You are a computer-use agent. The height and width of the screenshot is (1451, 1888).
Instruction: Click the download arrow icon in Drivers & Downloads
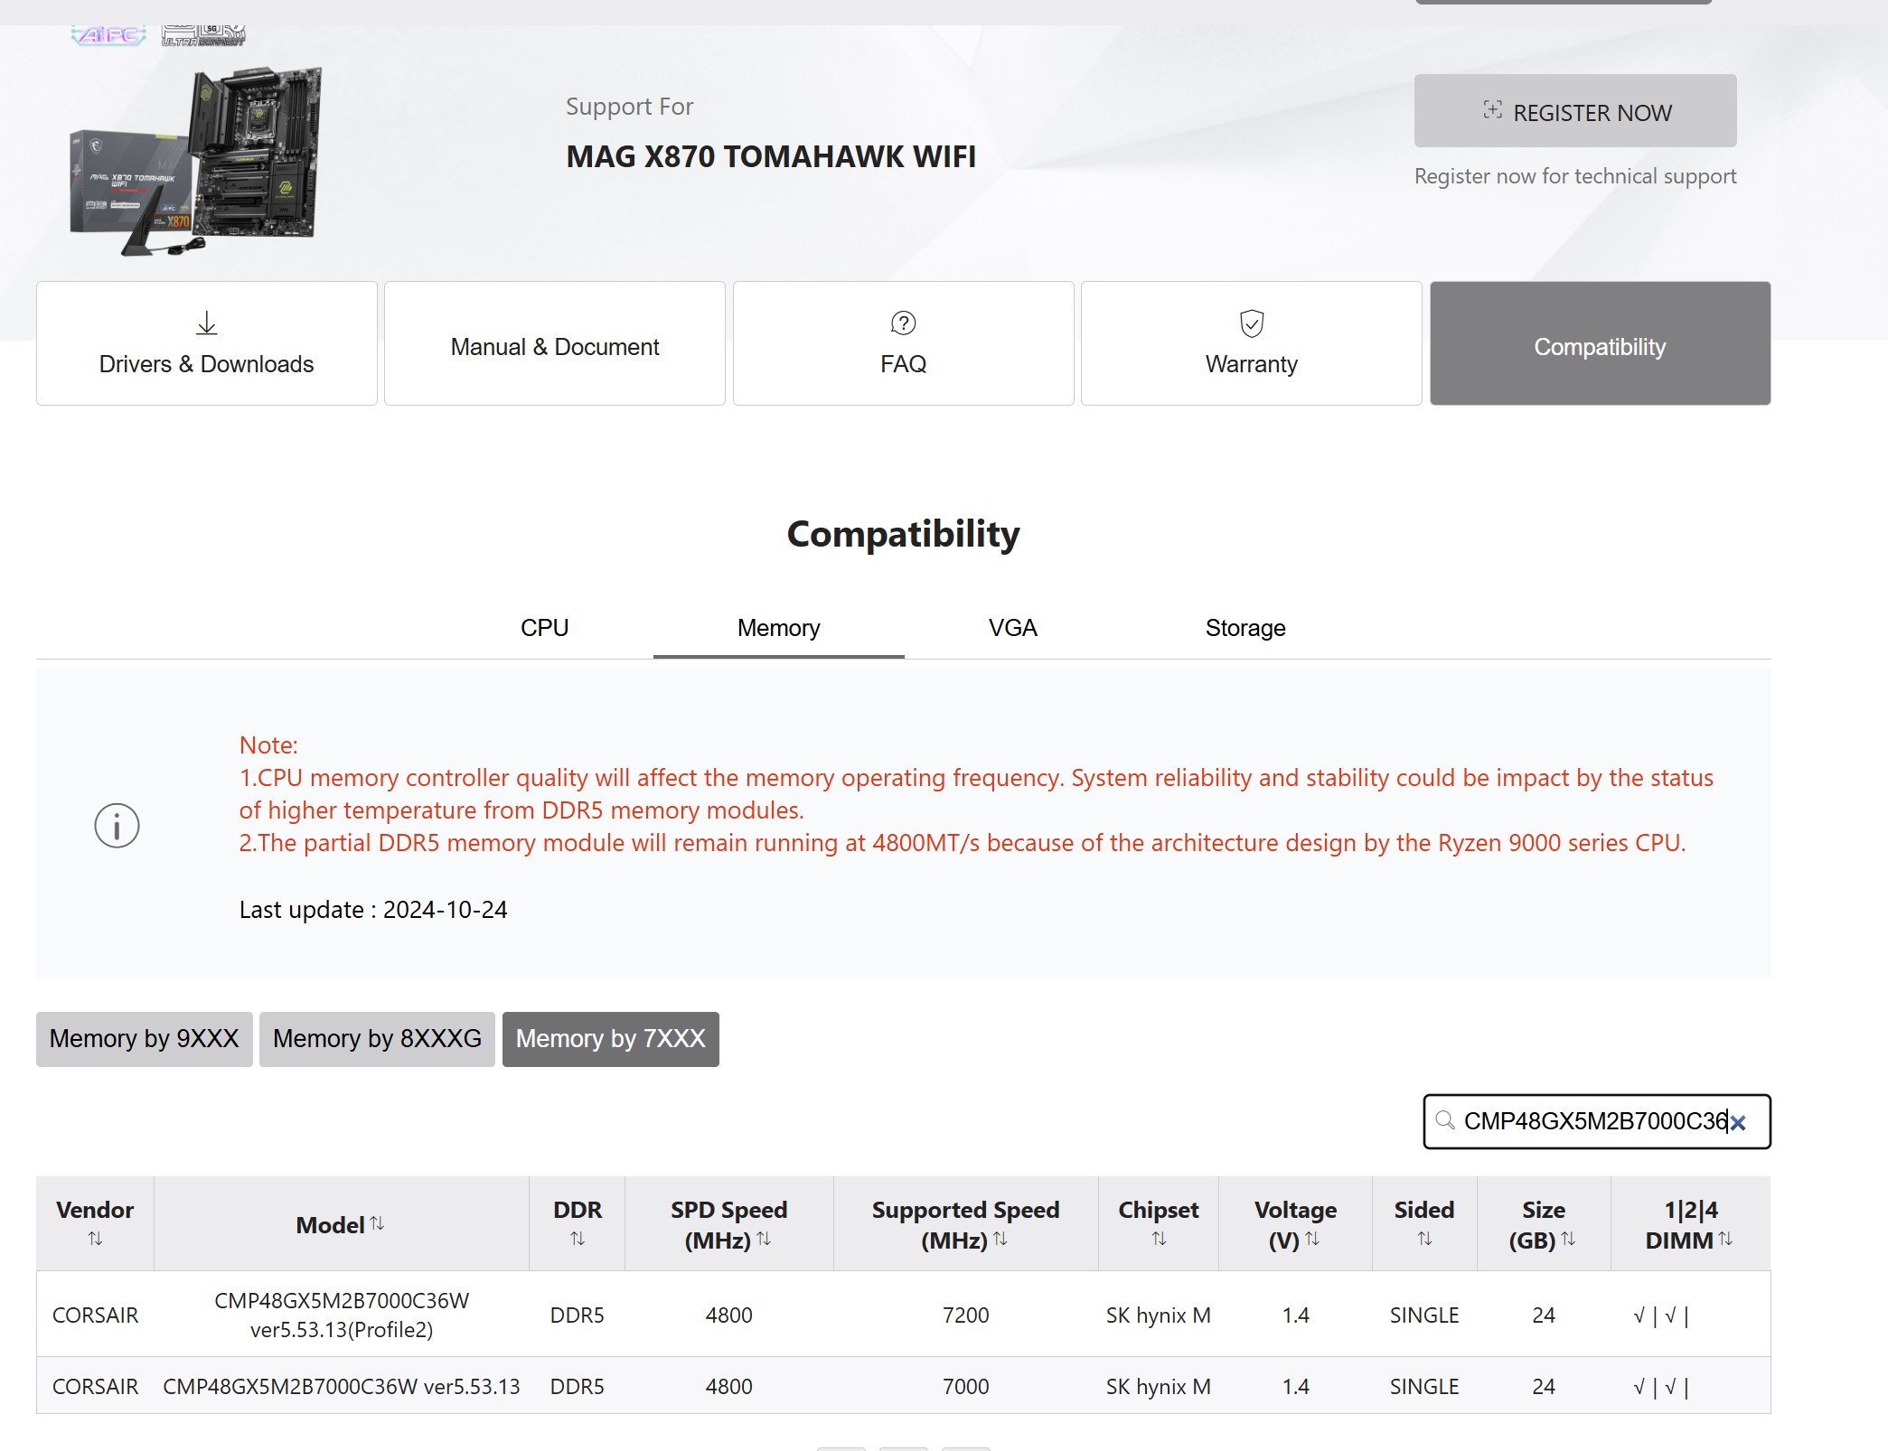(x=206, y=323)
